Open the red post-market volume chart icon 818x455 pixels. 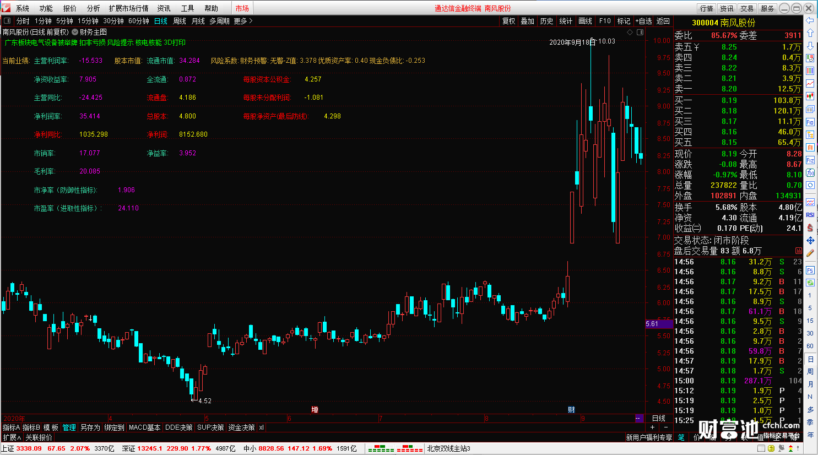pos(799,251)
